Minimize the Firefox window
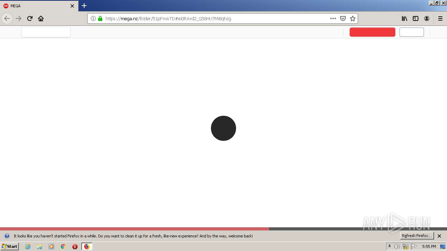447x251 pixels. (x=431, y=3)
